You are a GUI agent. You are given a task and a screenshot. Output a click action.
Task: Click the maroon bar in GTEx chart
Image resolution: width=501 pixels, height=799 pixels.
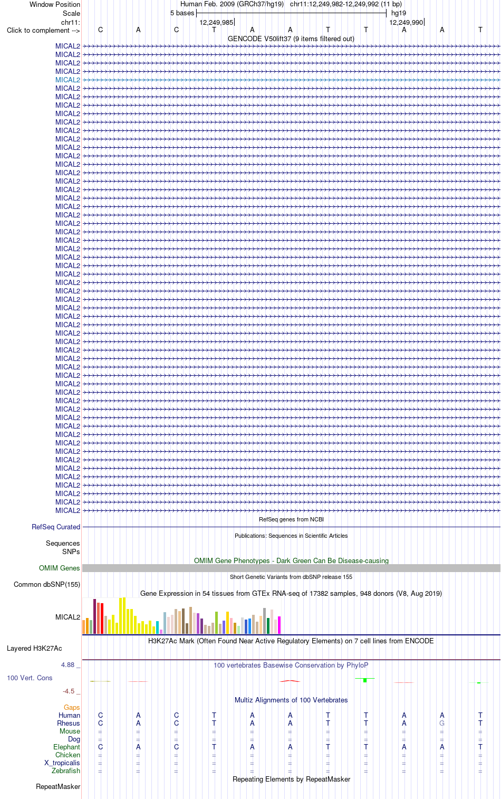pyautogui.click(x=95, y=616)
